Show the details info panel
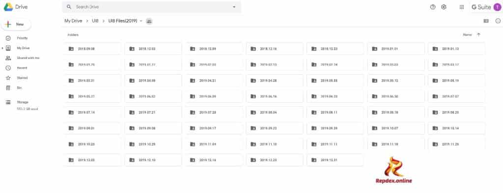Image resolution: width=503 pixels, height=193 pixels. 498,21
